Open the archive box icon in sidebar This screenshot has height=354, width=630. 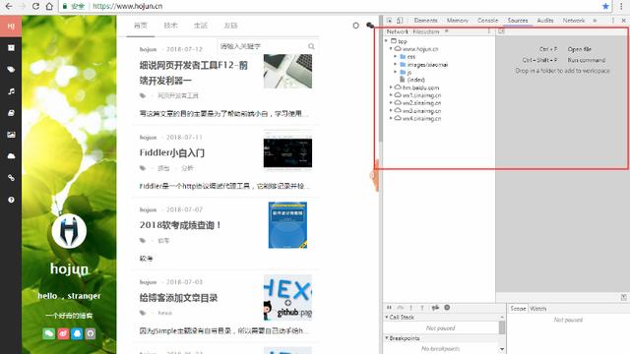[x=11, y=48]
